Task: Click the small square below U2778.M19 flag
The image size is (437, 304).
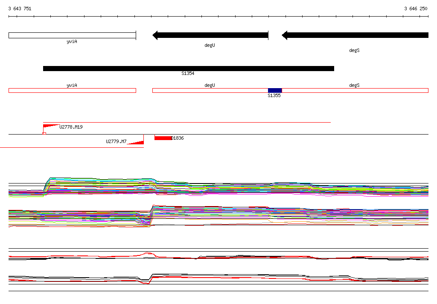Action: coord(44,134)
